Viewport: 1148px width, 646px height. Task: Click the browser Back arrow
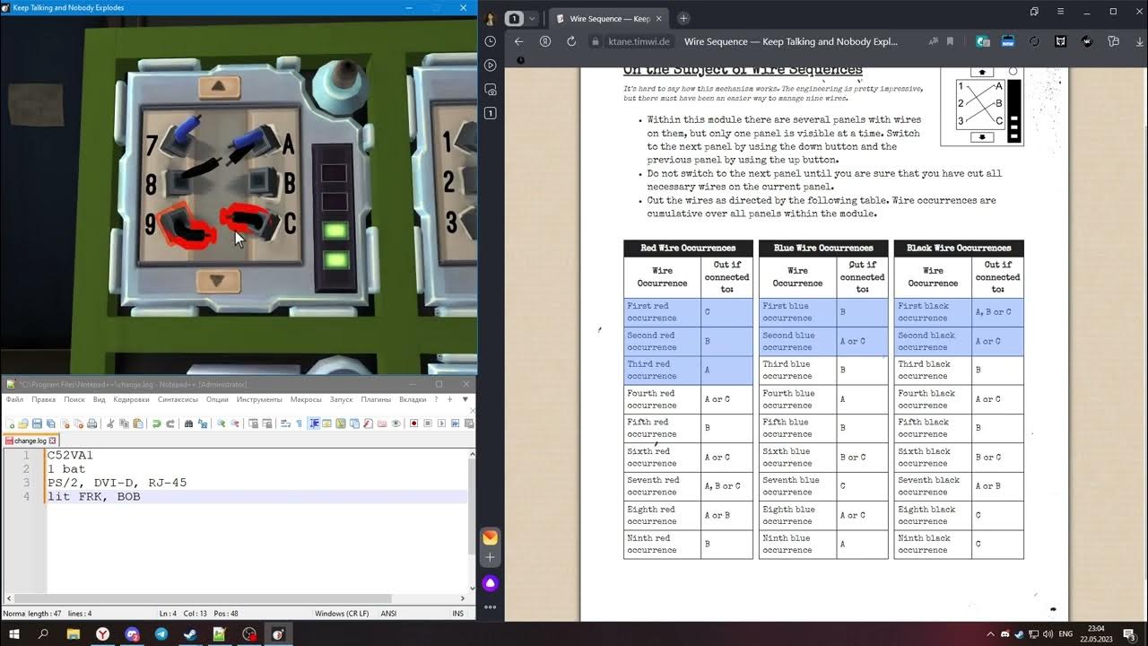518,41
